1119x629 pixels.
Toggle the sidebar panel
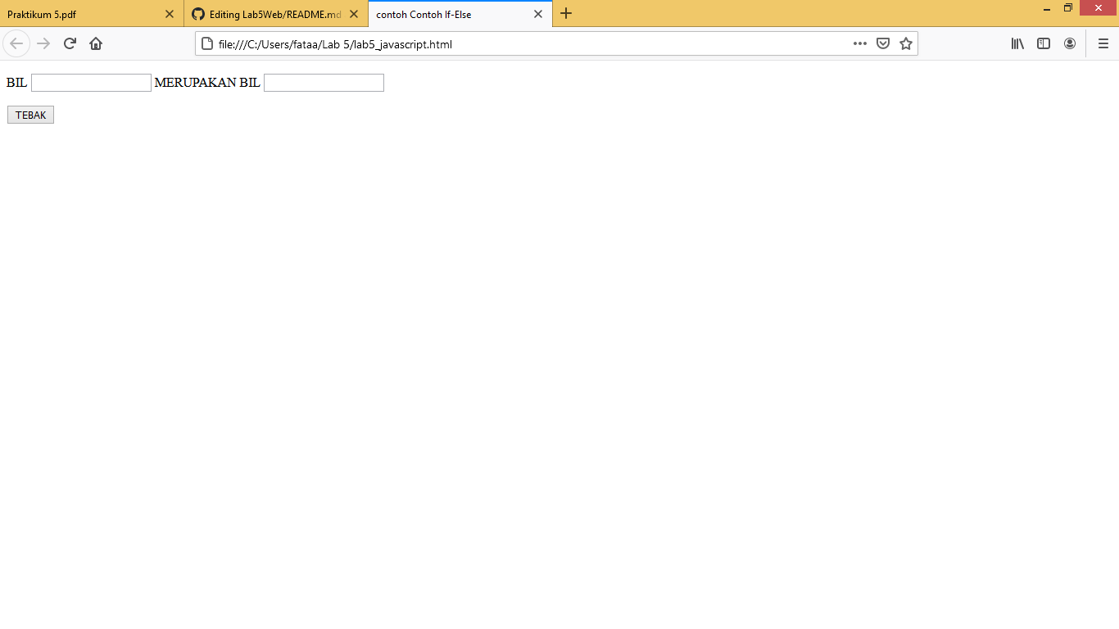1043,43
